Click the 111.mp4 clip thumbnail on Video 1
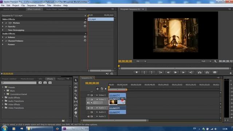 [113, 102]
